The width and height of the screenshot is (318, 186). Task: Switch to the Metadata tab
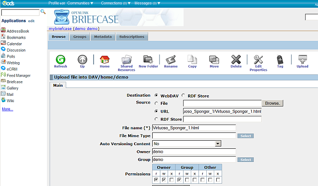[x=103, y=37]
